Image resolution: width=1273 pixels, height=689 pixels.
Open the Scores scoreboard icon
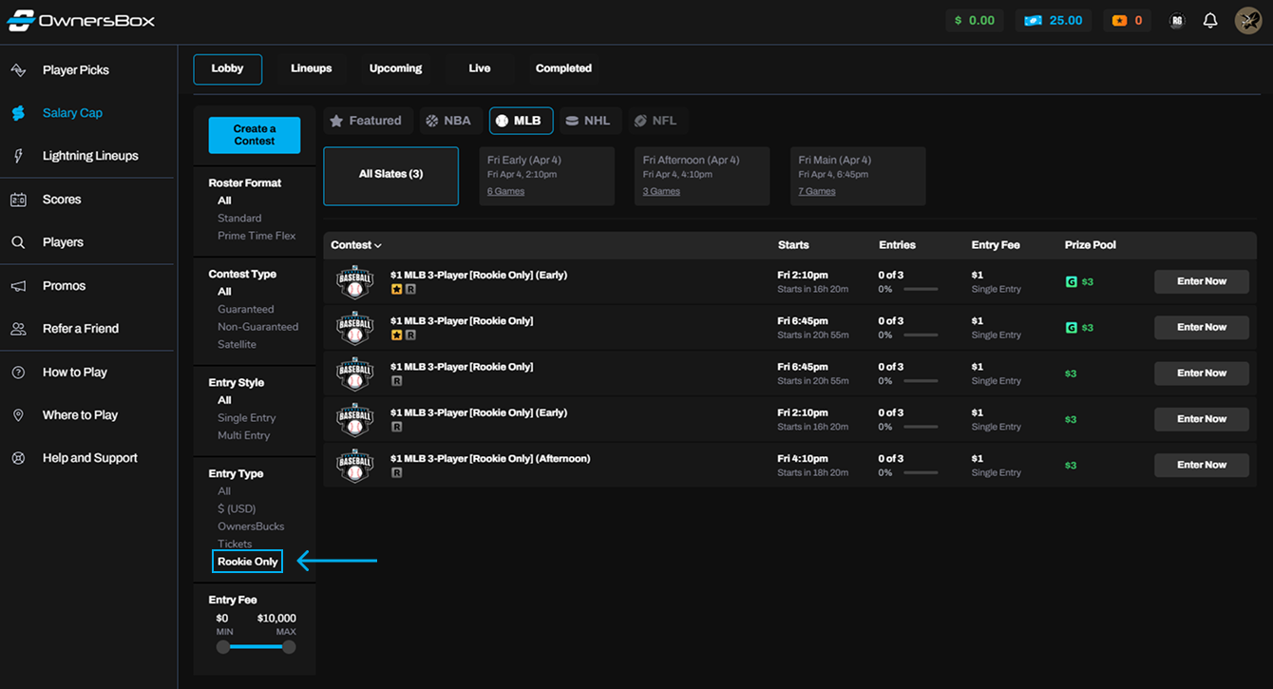point(18,200)
